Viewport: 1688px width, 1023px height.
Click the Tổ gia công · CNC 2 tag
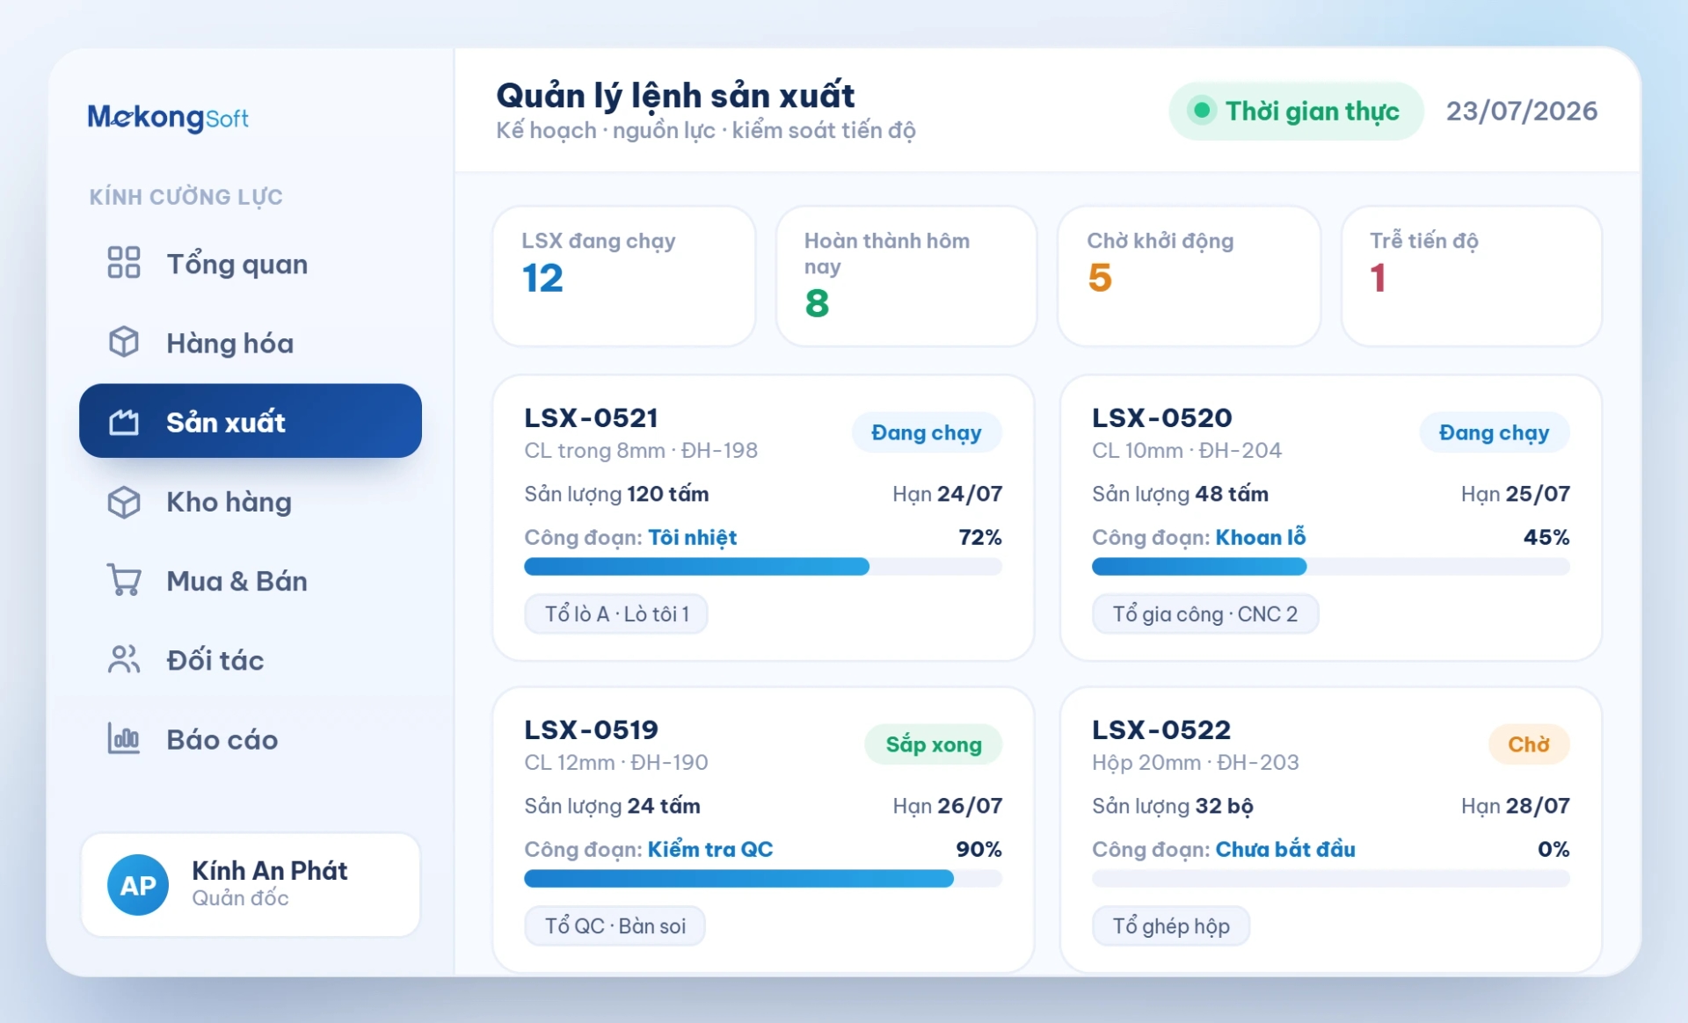pos(1205,614)
